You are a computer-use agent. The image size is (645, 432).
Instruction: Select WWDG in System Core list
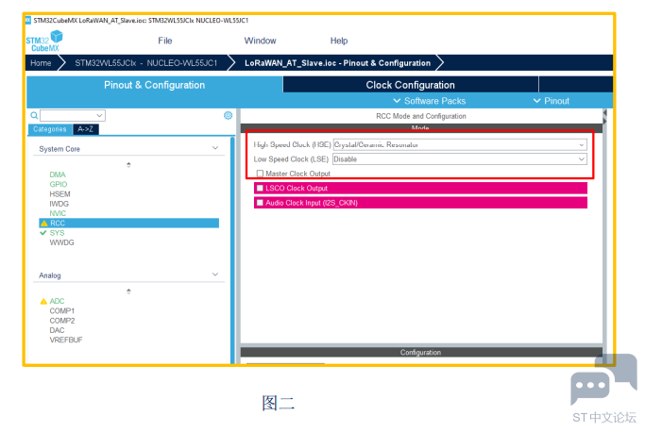click(x=61, y=242)
